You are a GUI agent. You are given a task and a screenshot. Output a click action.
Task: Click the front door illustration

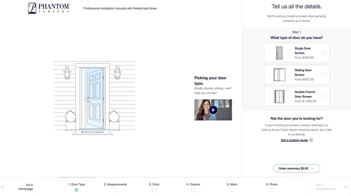(x=95, y=98)
